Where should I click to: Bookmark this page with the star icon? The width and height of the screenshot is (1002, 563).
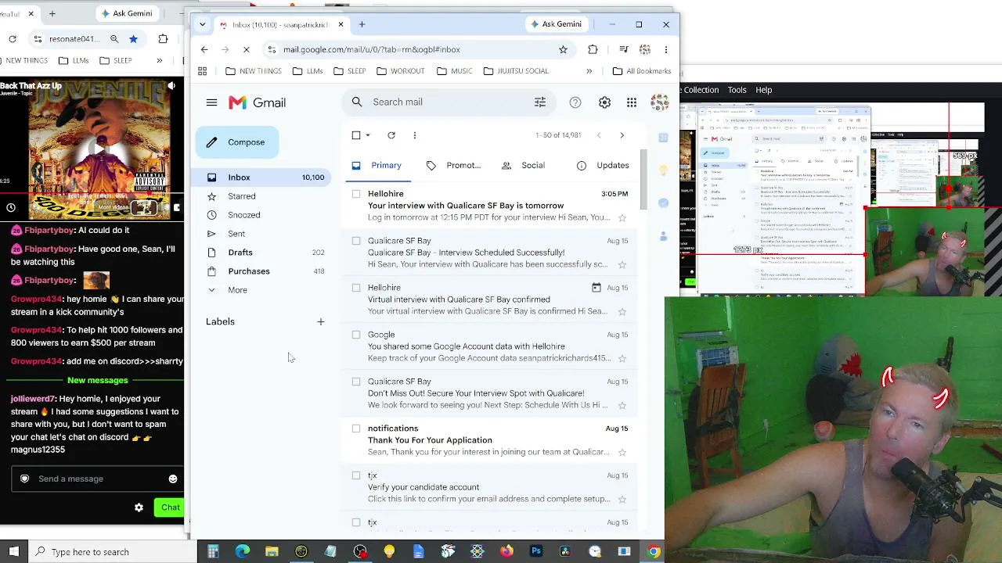563,49
